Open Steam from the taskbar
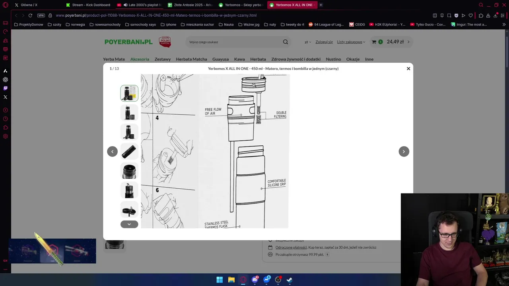 pos(289,280)
